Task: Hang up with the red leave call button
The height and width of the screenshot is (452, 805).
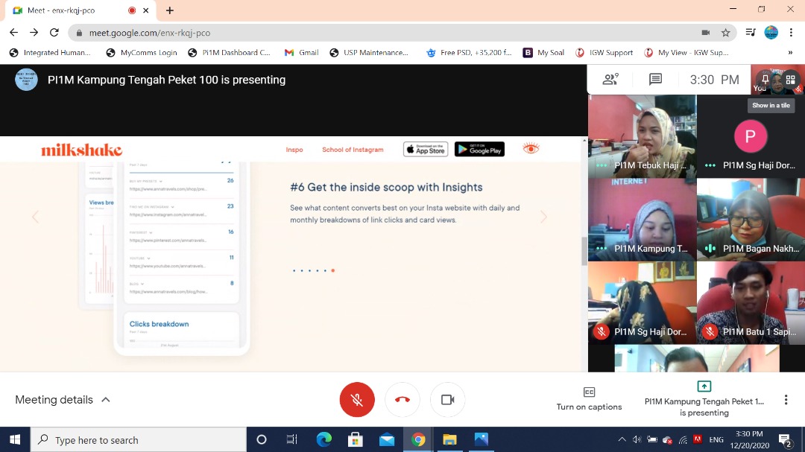Action: click(402, 400)
